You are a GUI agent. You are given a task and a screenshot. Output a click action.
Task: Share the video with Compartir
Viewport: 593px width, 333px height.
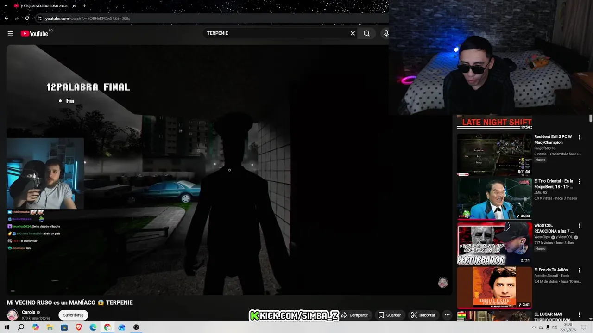(x=355, y=315)
